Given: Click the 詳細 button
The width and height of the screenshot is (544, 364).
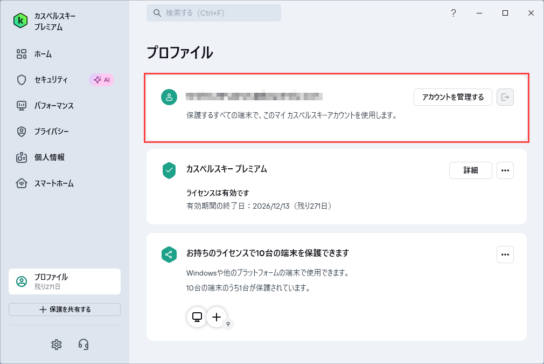Looking at the screenshot, I should tap(470, 170).
